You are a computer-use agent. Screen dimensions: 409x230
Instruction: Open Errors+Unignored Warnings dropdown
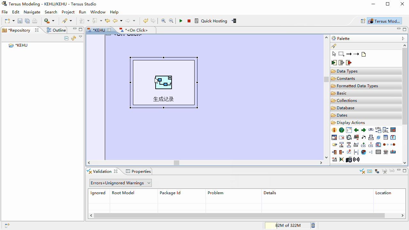[x=120, y=183]
